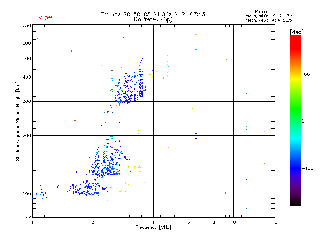Click the colorbar tick label '100'
Screen dimensions: 323x242
[x=306, y=74]
